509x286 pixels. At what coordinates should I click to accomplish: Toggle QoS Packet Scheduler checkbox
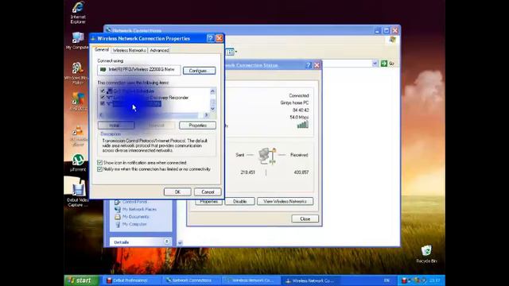pyautogui.click(x=103, y=91)
